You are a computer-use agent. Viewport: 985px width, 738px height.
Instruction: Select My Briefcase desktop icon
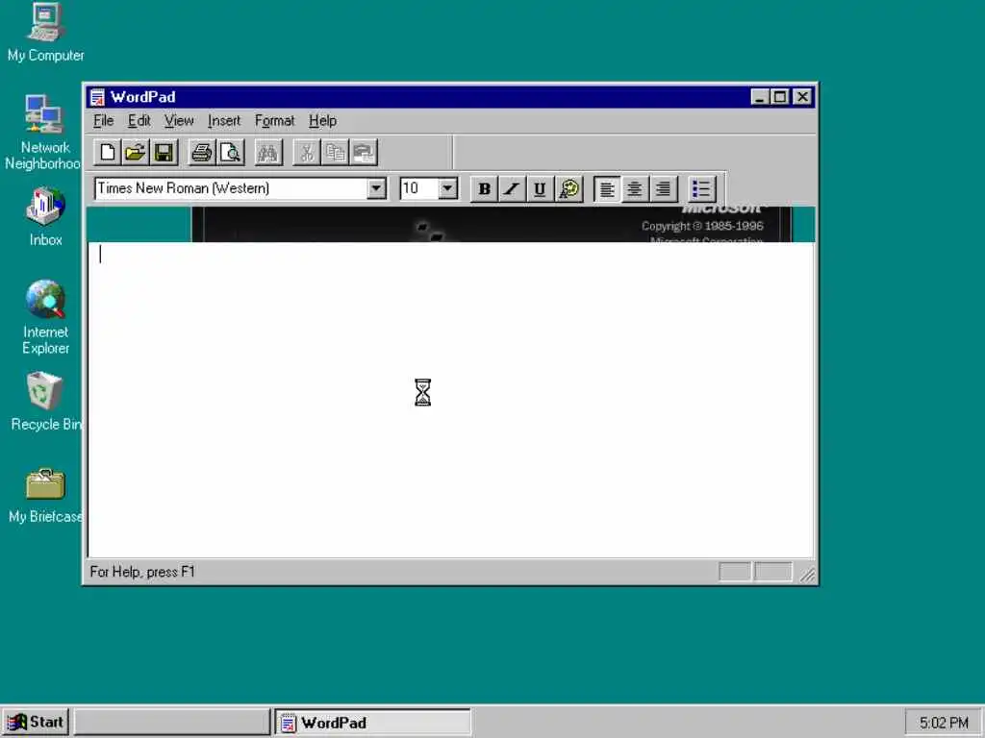point(45,496)
